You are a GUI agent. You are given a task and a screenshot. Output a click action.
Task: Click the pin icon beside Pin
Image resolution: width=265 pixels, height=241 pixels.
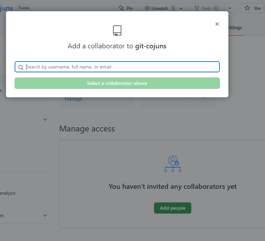[x=121, y=8]
